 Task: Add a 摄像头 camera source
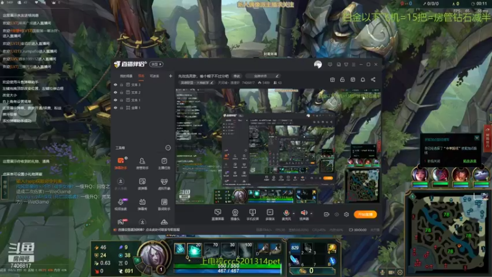click(x=235, y=214)
